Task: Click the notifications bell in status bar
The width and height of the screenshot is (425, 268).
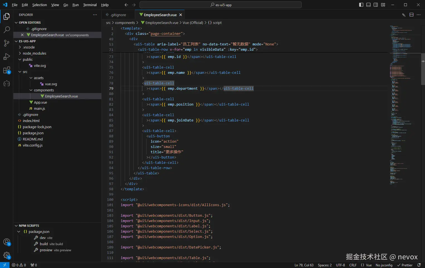Action: tap(419, 265)
